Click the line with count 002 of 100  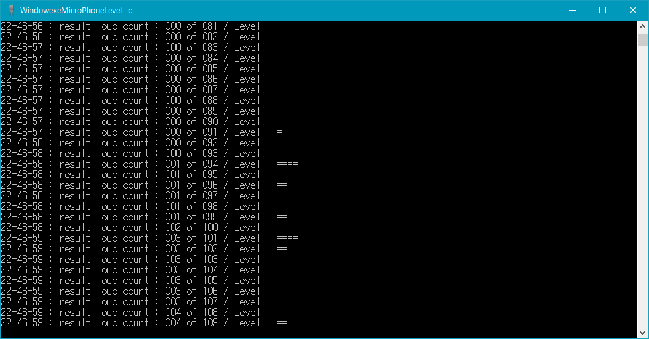149,228
